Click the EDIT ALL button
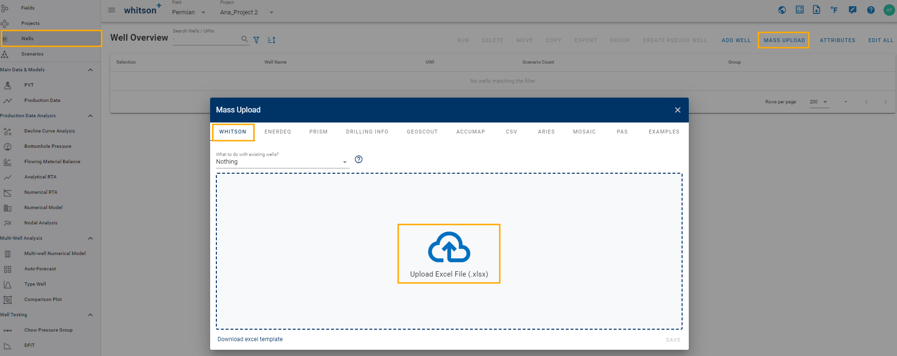Image resolution: width=897 pixels, height=356 pixels. coord(881,40)
